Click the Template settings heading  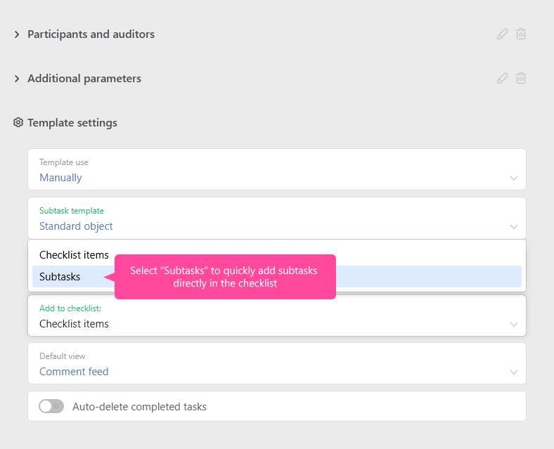point(72,122)
